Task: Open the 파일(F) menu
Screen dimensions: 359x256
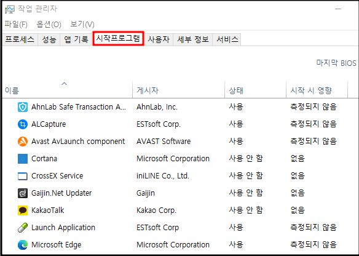Action: click(16, 24)
